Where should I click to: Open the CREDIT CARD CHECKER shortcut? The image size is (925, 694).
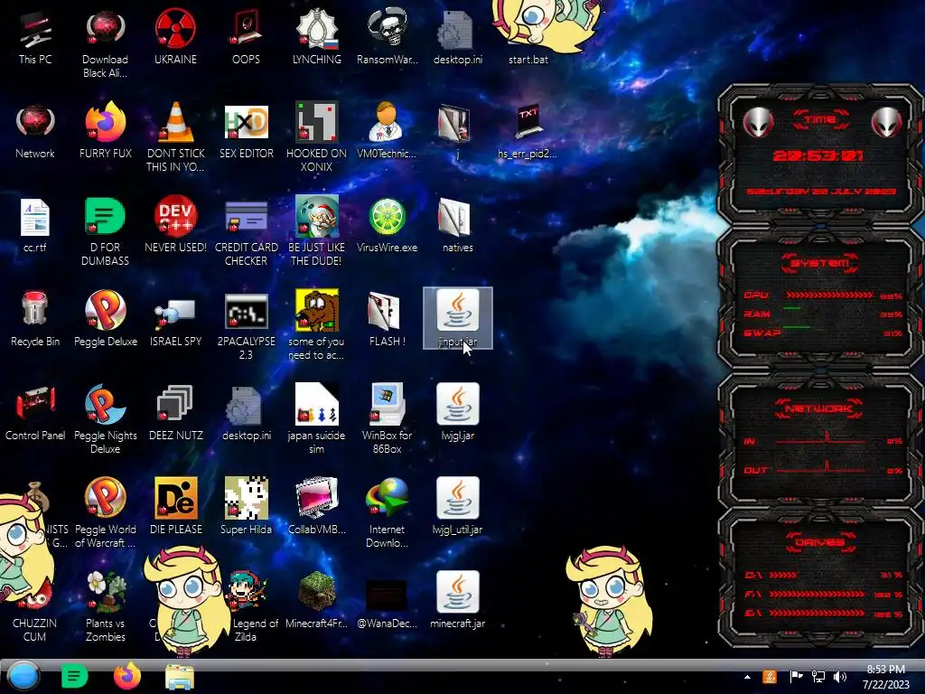(246, 231)
